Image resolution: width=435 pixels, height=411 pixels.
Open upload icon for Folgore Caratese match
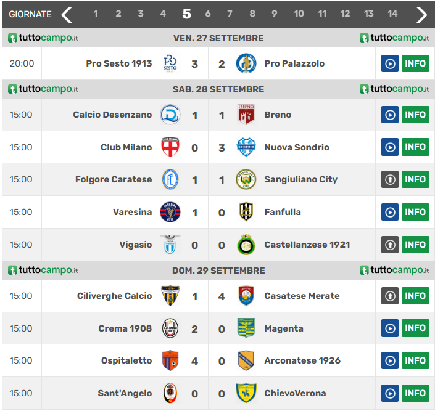(390, 179)
